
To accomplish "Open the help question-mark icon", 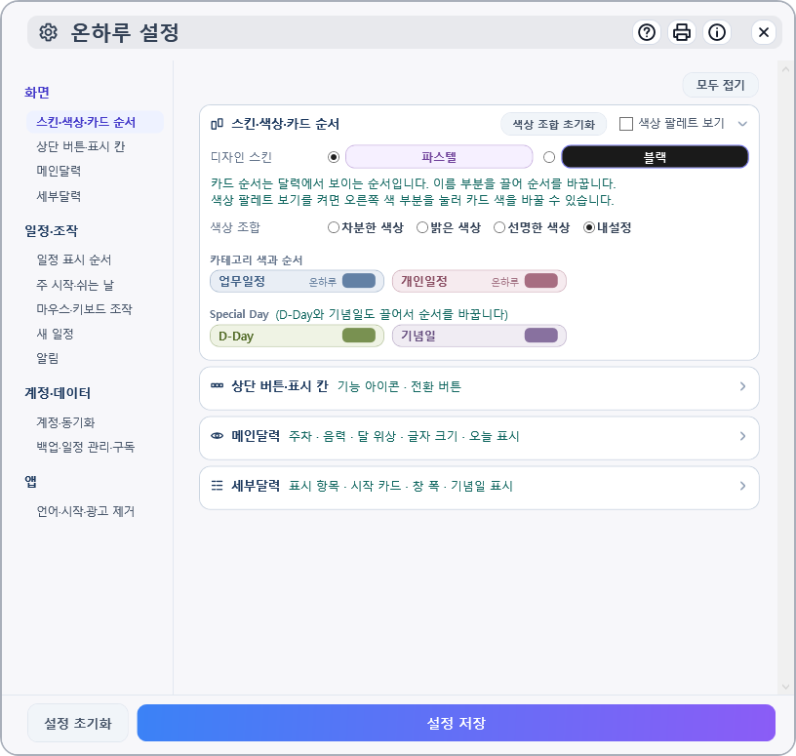I will 646,32.
